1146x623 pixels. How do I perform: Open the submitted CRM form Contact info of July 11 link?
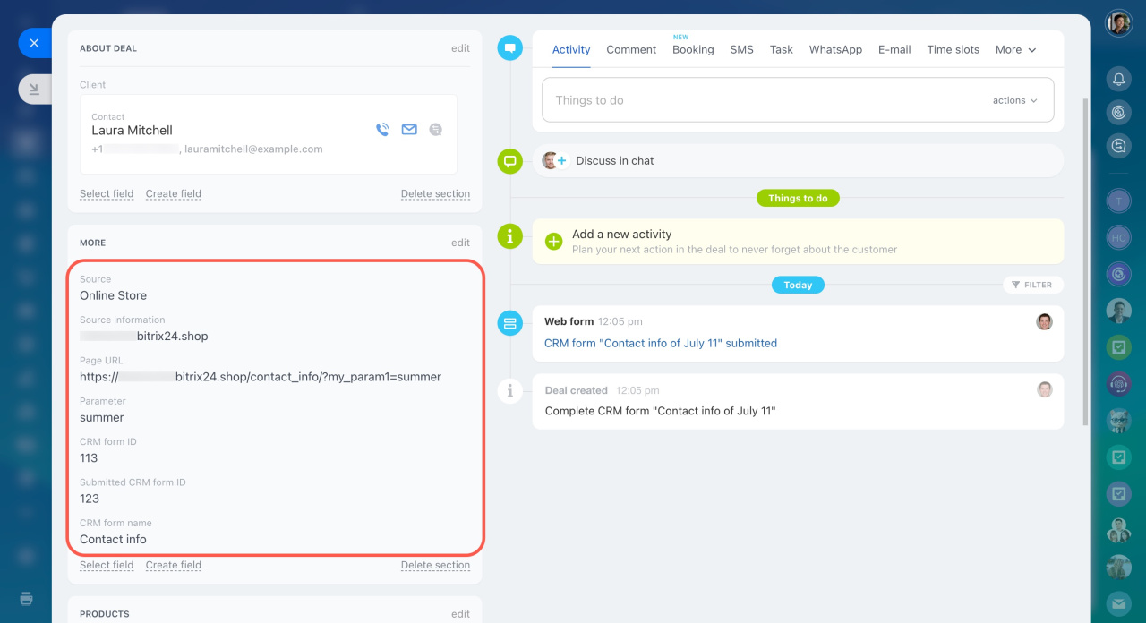pos(661,343)
